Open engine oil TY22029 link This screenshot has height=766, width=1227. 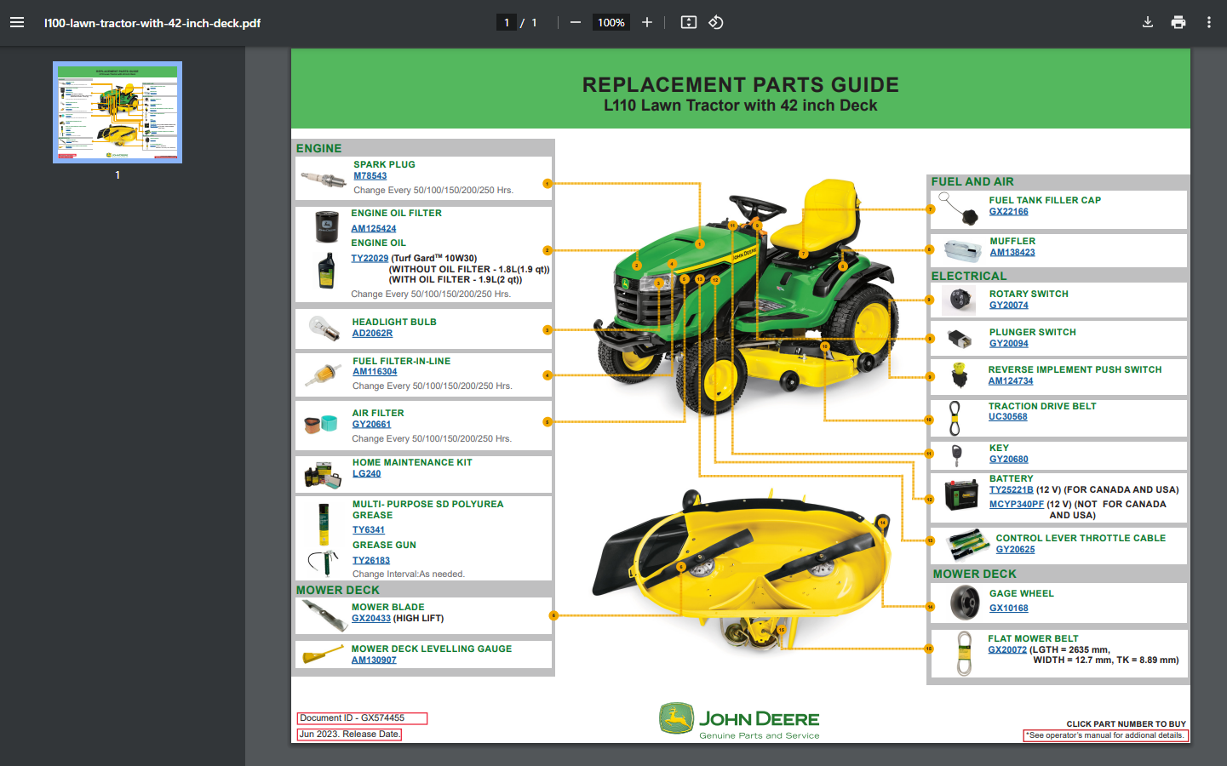tap(370, 259)
